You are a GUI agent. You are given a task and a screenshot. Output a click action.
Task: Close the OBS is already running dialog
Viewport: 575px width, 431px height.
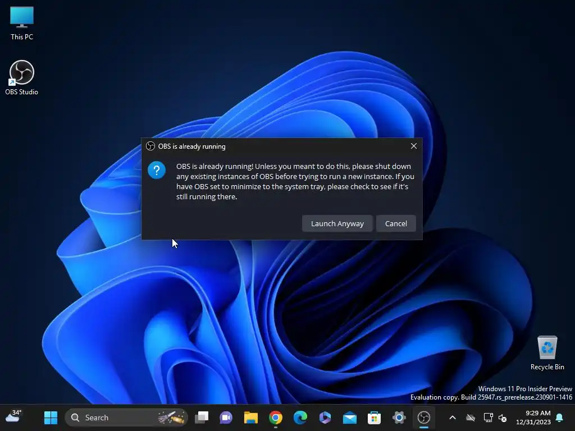coord(414,146)
